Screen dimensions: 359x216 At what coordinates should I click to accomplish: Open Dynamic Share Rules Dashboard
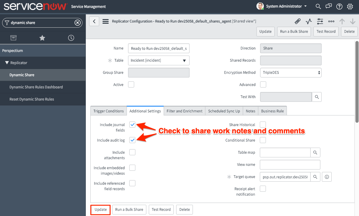tap(43, 87)
